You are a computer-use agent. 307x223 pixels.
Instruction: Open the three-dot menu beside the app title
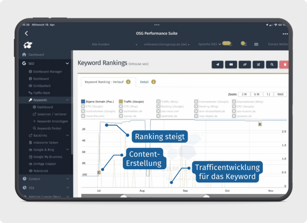point(285,34)
